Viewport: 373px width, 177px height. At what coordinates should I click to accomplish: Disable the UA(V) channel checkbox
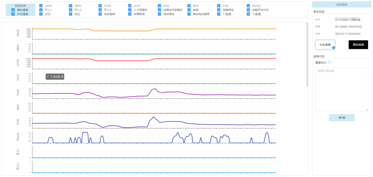[41, 6]
